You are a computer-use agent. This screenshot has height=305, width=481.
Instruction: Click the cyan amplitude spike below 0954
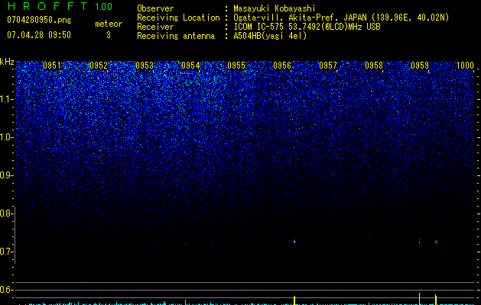pyautogui.click(x=186, y=302)
